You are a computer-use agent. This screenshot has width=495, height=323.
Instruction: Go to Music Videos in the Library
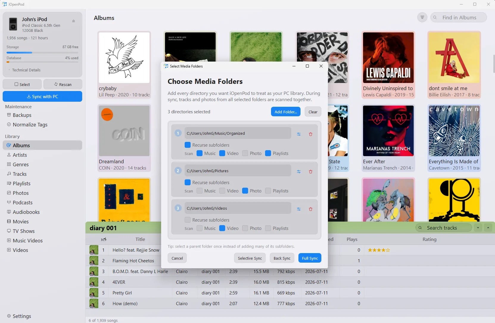pos(42,241)
